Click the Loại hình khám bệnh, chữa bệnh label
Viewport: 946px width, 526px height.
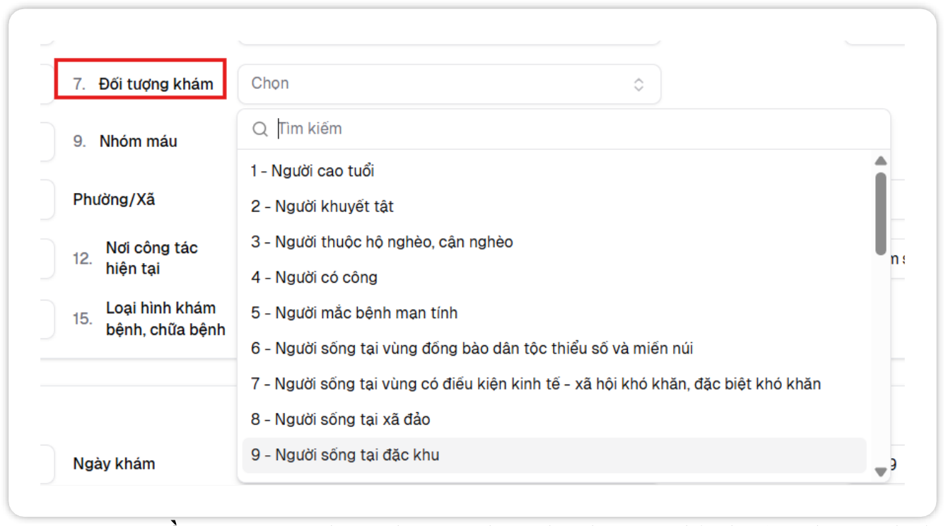click(165, 319)
